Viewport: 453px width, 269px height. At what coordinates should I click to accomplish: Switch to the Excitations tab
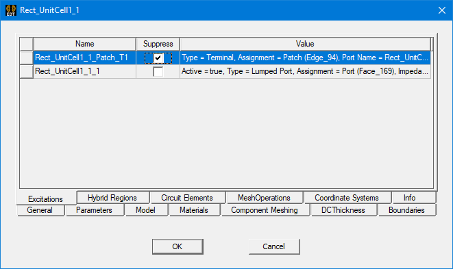(46, 198)
